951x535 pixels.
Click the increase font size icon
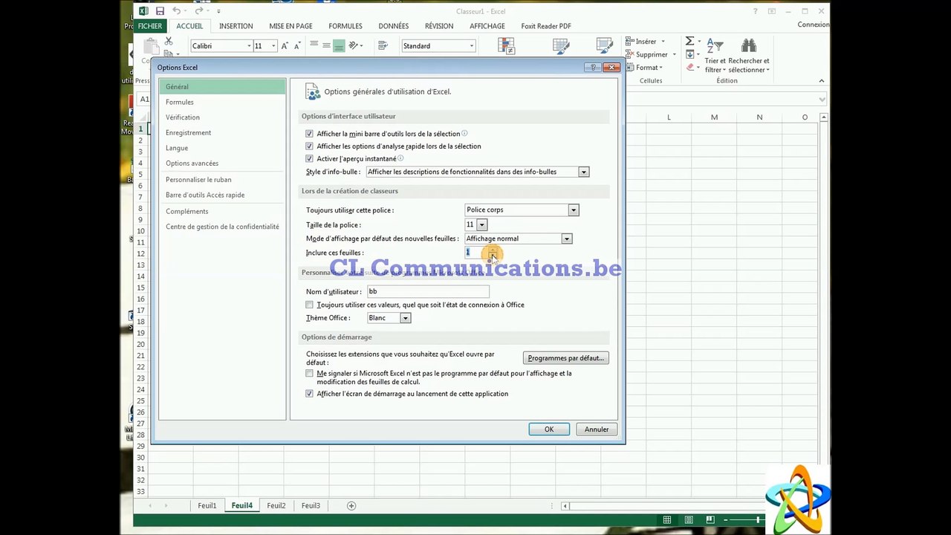click(285, 46)
